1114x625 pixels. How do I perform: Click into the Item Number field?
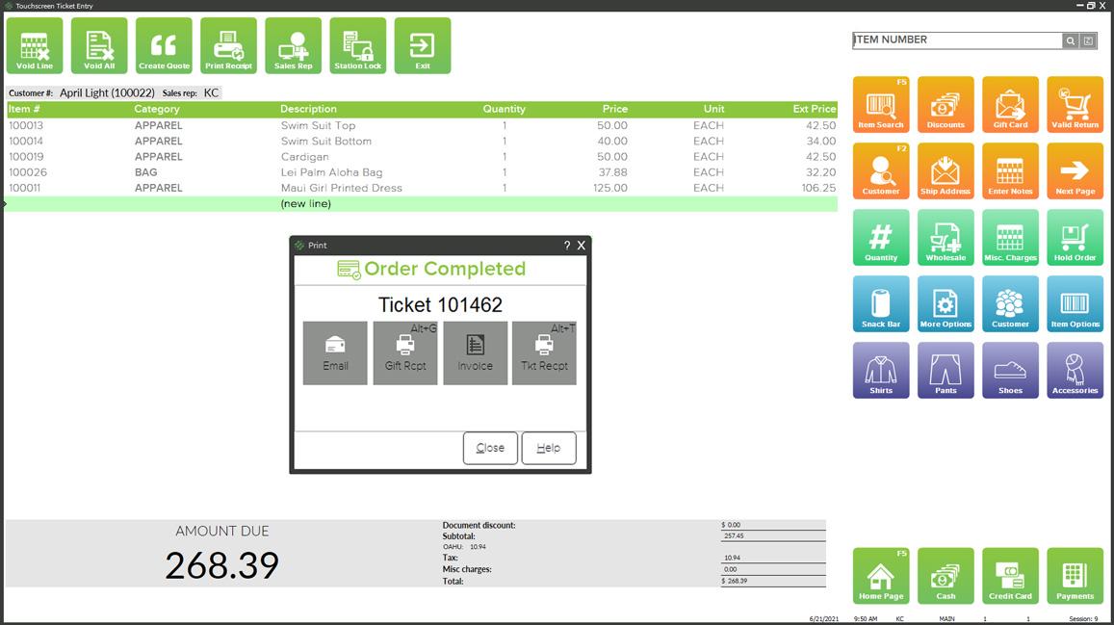coord(956,40)
